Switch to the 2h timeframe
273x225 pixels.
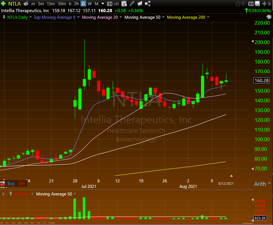(76, 4)
